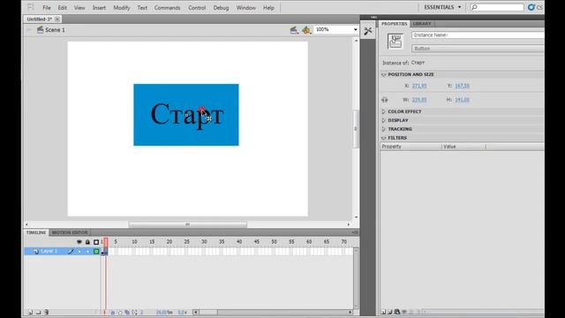This screenshot has width=565, height=318.
Task: Open the Control menu
Action: coord(197,8)
